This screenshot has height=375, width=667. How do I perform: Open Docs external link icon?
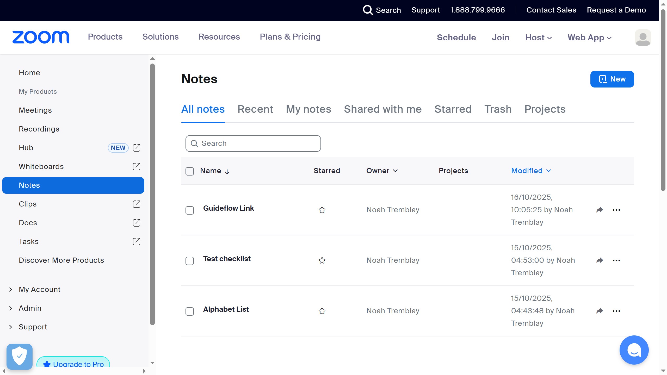point(137,223)
